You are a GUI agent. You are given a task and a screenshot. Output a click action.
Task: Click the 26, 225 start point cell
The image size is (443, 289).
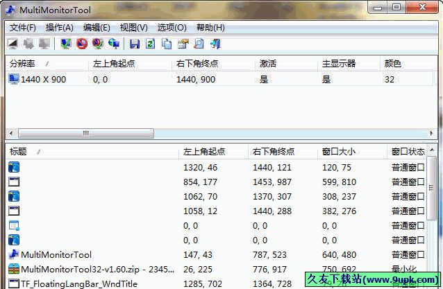tap(198, 270)
